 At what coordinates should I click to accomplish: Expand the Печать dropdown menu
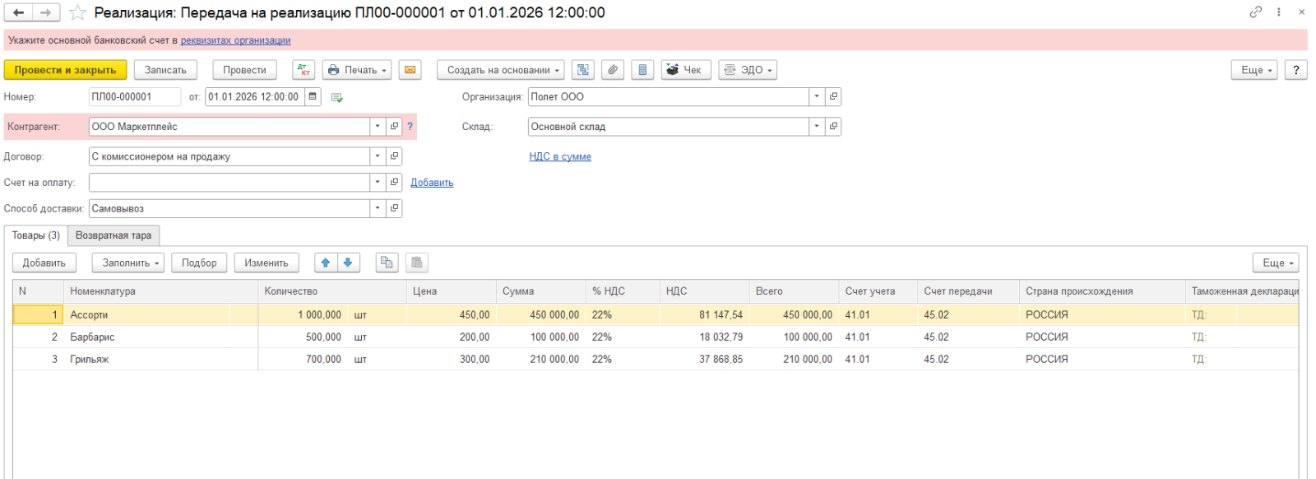357,70
